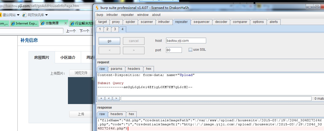Open the intruder menu
The height and width of the screenshot is (131, 324).
click(112, 15)
